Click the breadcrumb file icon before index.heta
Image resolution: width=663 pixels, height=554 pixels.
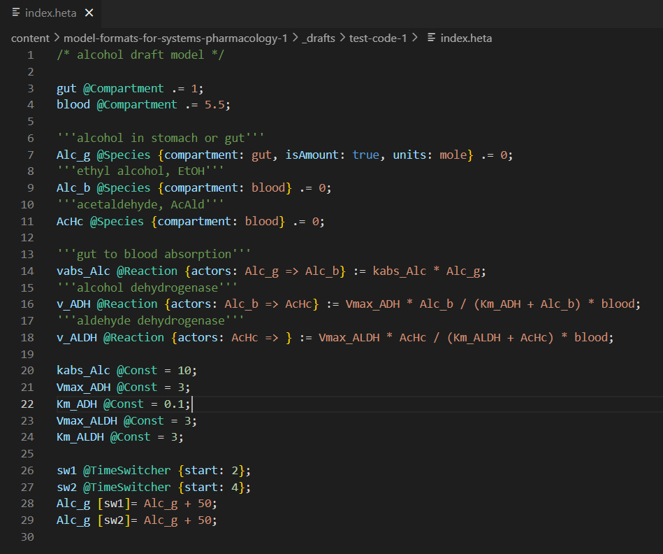431,38
